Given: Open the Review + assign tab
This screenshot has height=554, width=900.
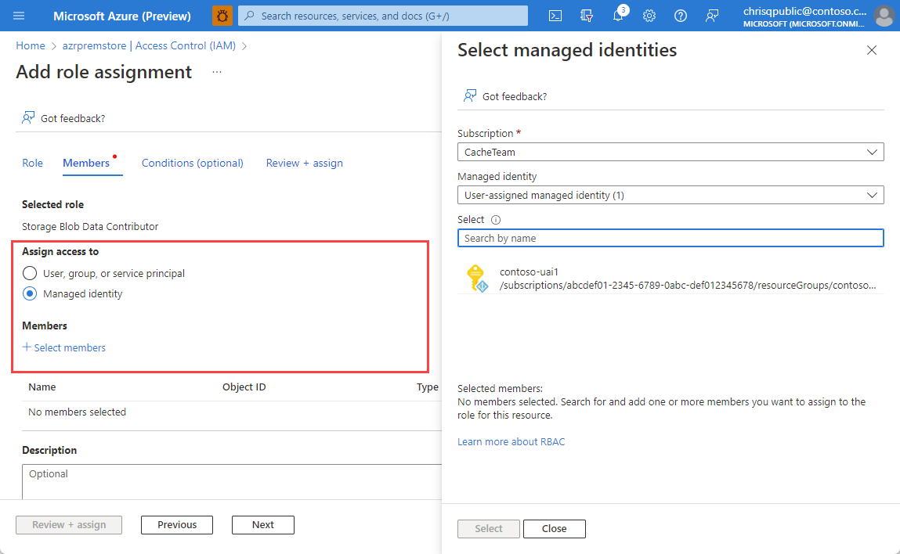Looking at the screenshot, I should pyautogui.click(x=304, y=163).
